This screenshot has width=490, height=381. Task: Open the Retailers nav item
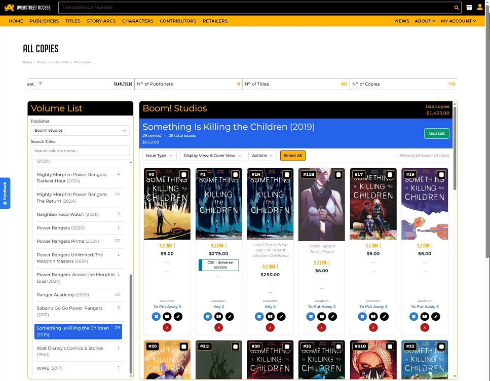pyautogui.click(x=215, y=21)
